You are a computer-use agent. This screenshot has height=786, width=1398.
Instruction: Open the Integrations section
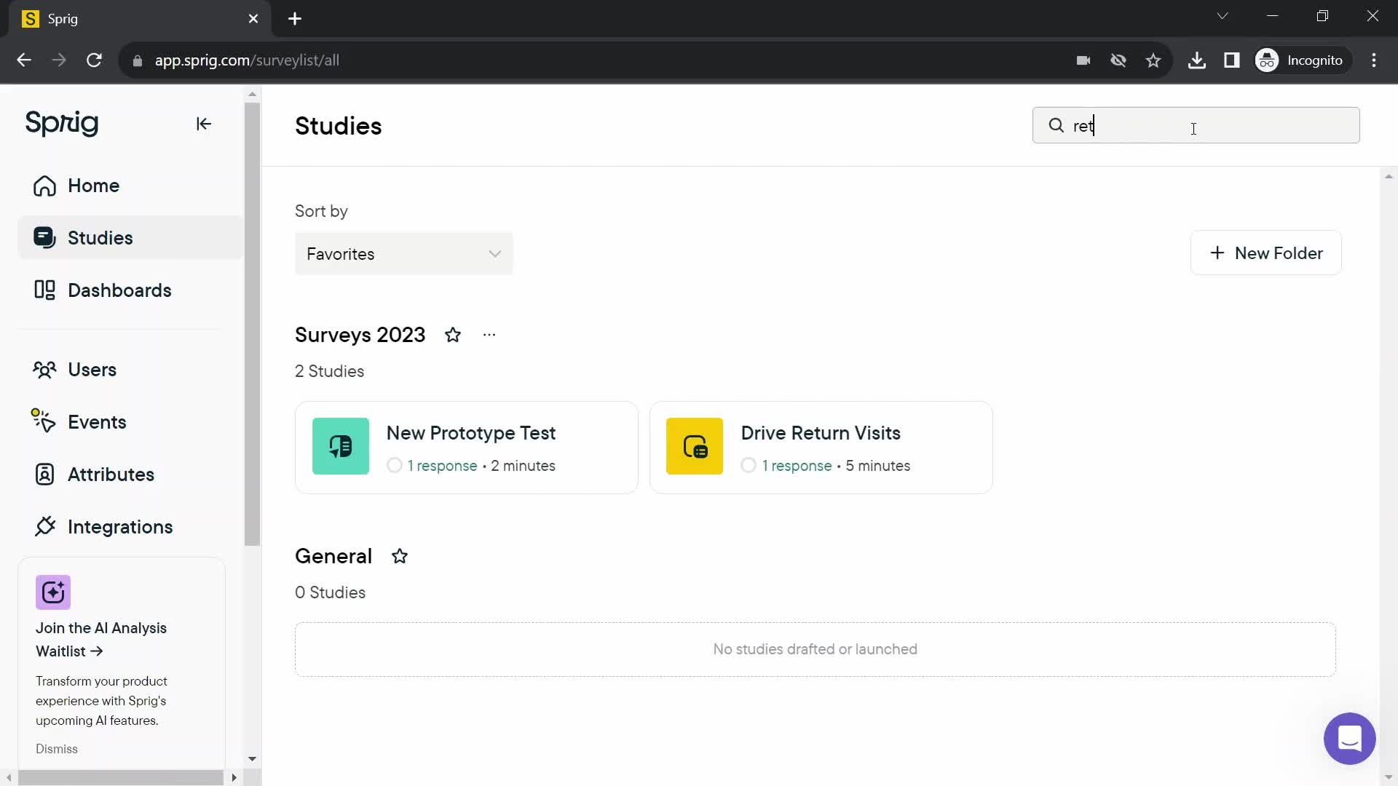[120, 526]
